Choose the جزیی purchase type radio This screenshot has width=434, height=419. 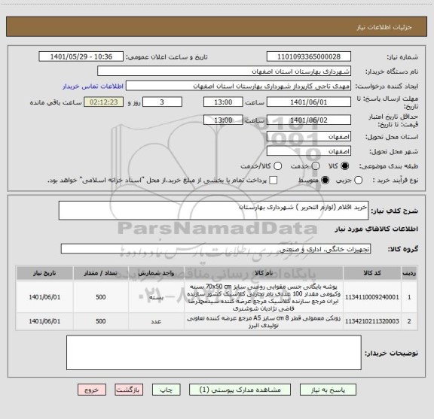358,181
